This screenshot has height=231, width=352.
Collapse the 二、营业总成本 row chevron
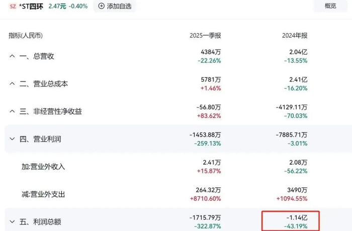(12, 84)
